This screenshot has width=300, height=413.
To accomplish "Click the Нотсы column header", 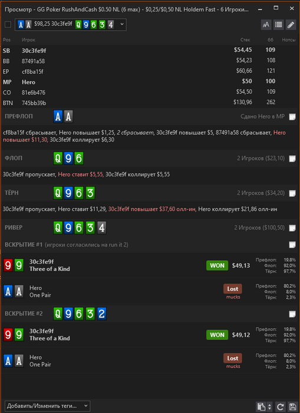I will [x=289, y=40].
